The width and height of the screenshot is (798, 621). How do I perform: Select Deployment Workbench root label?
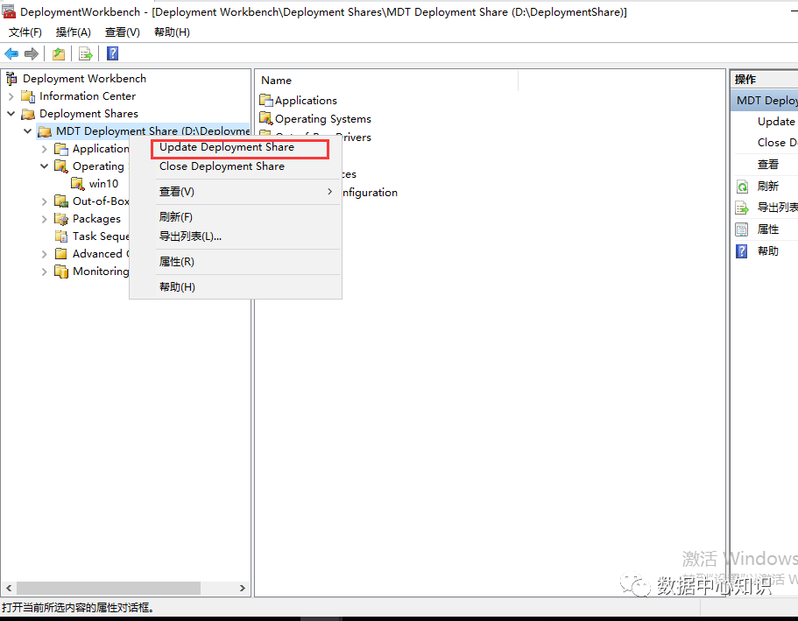(x=84, y=78)
